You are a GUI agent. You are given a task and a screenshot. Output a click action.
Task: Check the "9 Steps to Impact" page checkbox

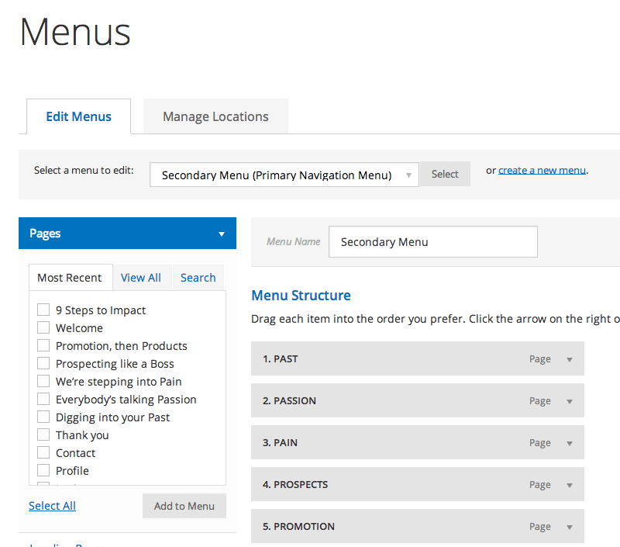pyautogui.click(x=43, y=310)
